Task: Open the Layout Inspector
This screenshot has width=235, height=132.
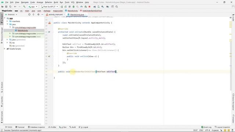Action: [x=223, y=127]
